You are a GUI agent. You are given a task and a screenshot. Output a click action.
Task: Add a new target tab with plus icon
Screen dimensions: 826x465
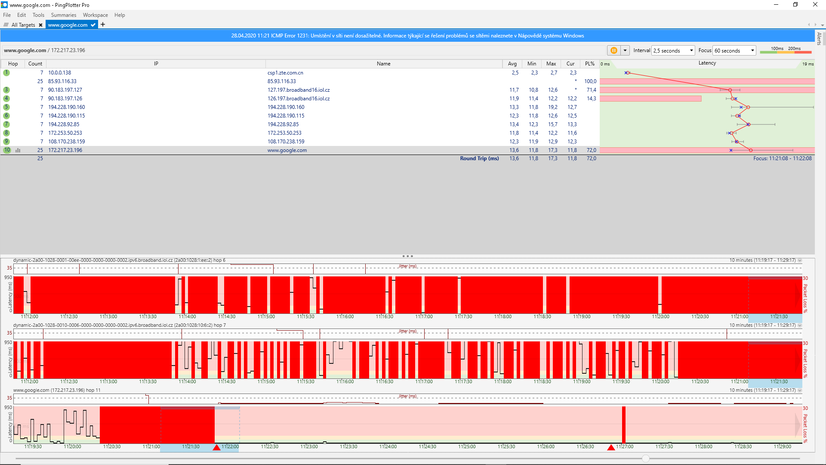click(x=103, y=25)
